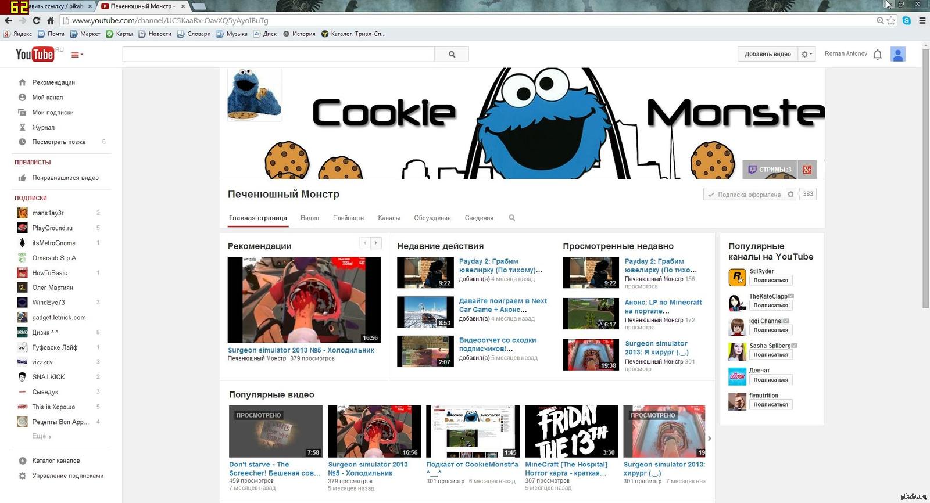Bookmark page with star icon

coord(891,20)
